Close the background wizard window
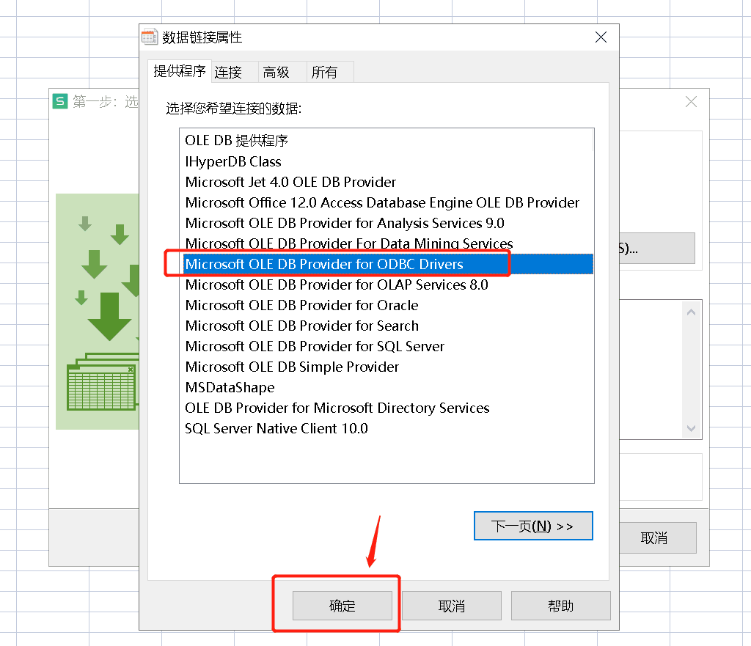The width and height of the screenshot is (751, 646). (691, 101)
